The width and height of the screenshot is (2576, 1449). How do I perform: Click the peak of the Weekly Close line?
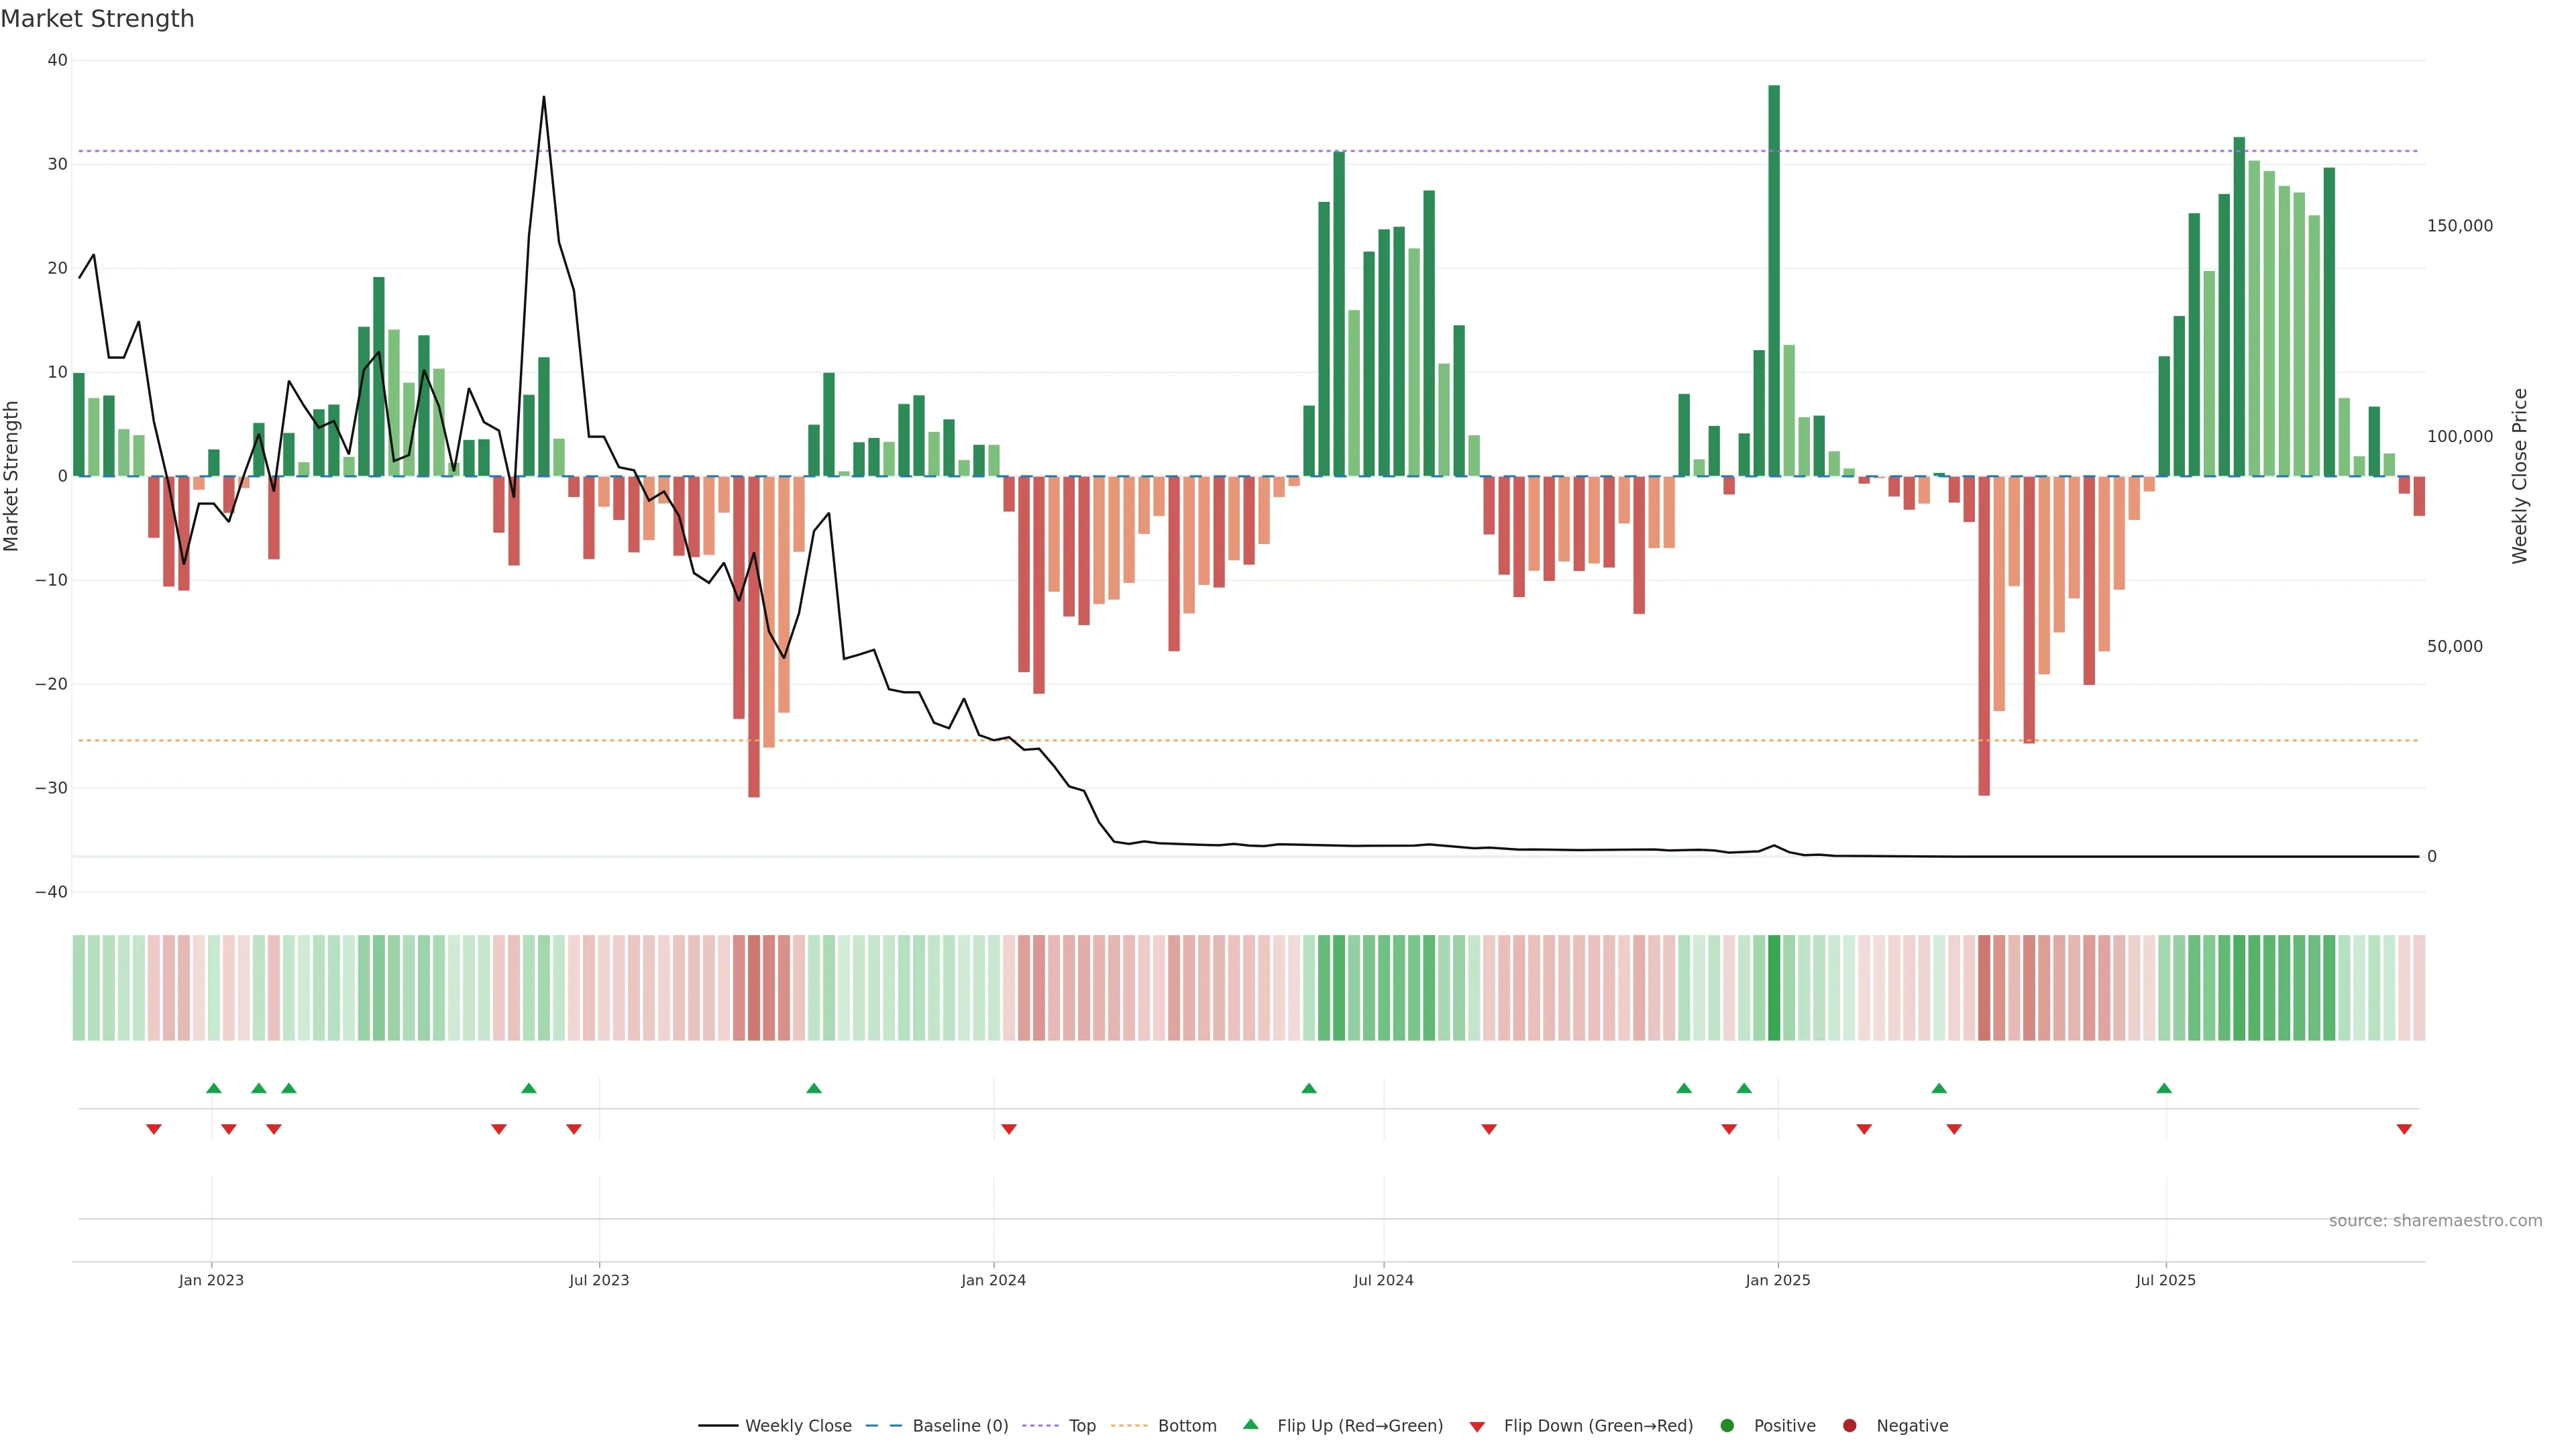tap(544, 98)
